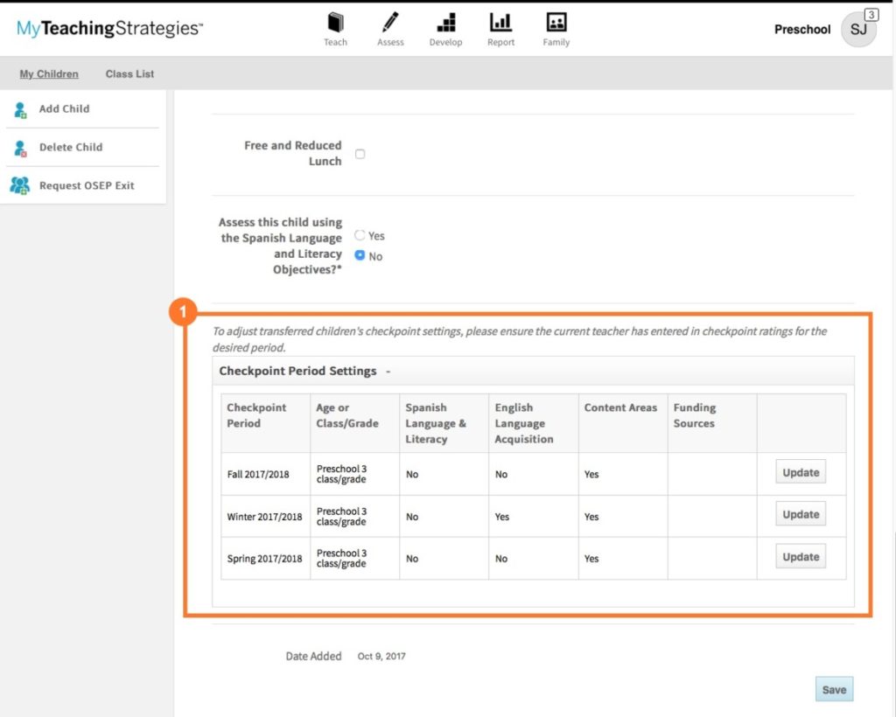
Task: Open the Develop blocks icon
Action: click(x=445, y=24)
